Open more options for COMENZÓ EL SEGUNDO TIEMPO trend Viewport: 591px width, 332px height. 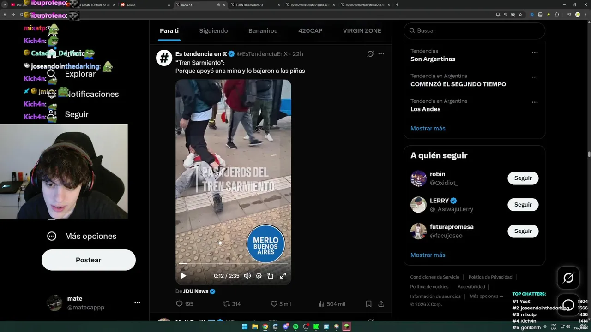pos(535,77)
